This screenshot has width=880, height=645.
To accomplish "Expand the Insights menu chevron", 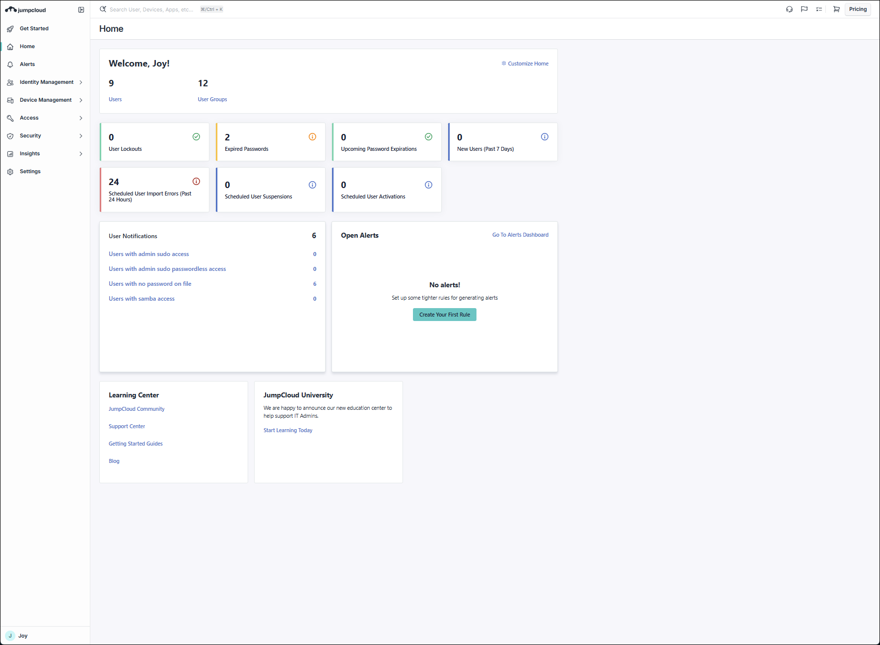I will tap(81, 154).
